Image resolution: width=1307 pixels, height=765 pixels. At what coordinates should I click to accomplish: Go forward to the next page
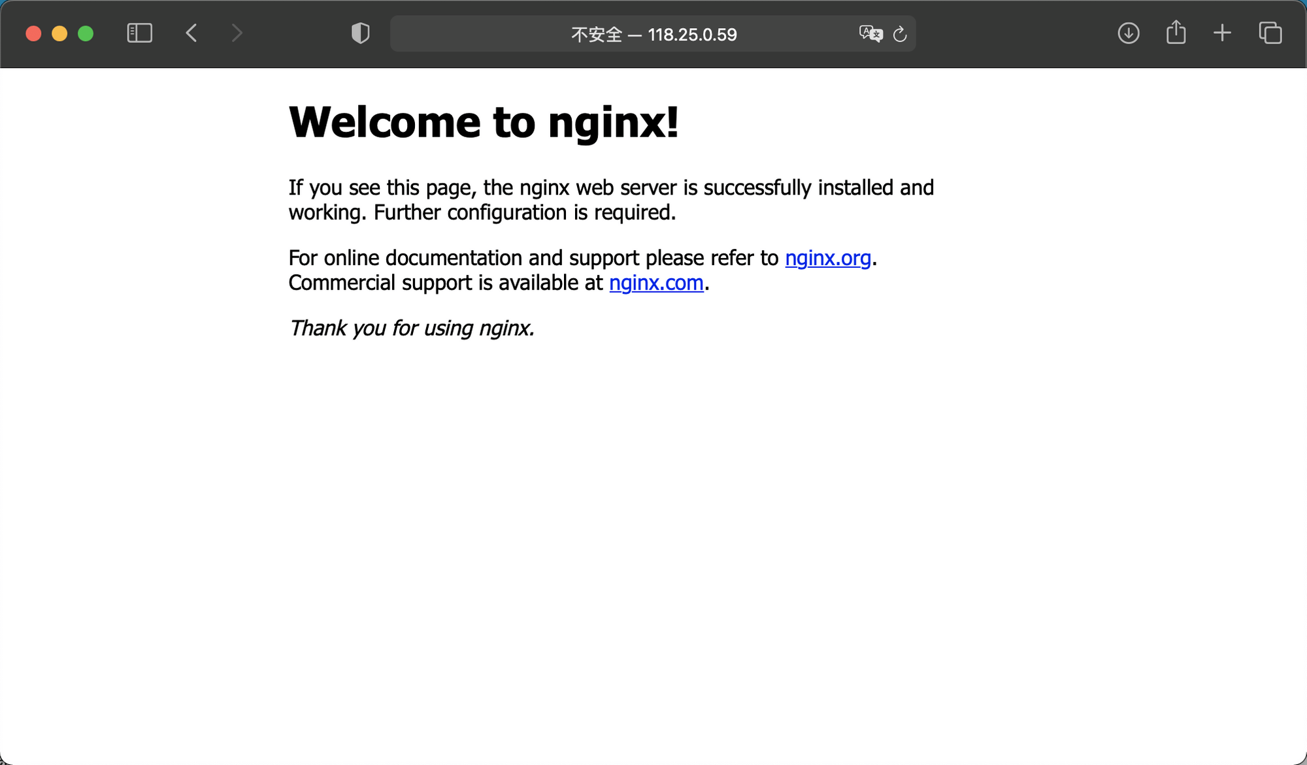(237, 33)
